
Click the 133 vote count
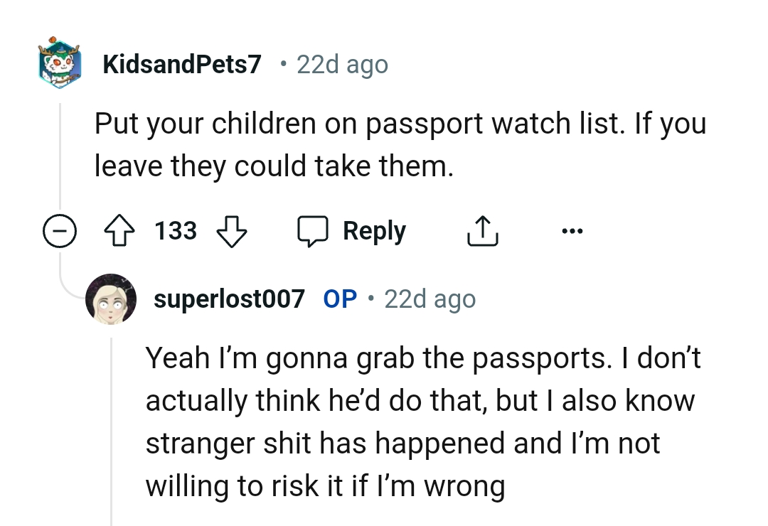175,230
